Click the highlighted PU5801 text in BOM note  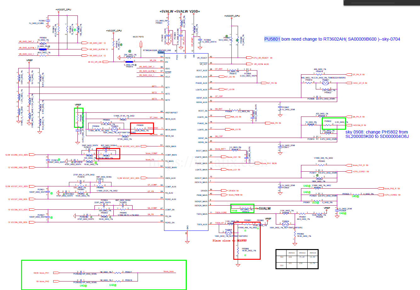pyautogui.click(x=272, y=39)
